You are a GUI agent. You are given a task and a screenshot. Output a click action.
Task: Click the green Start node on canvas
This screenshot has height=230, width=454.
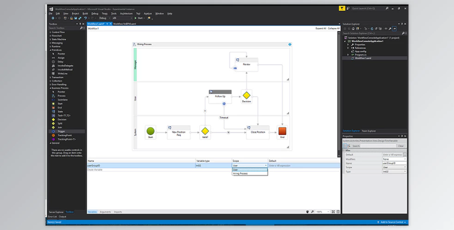(150, 131)
